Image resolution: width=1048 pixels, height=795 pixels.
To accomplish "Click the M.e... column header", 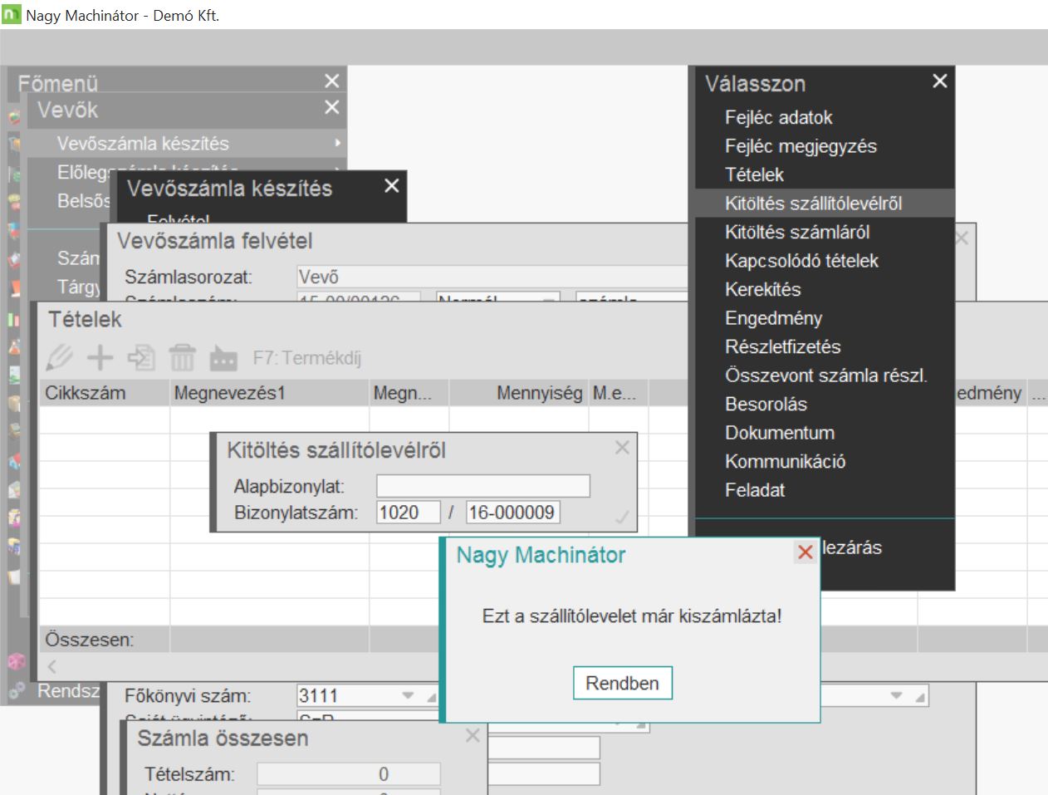I will coord(619,393).
